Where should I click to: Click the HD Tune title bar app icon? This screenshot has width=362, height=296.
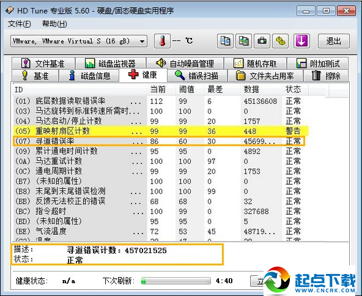tap(10, 10)
